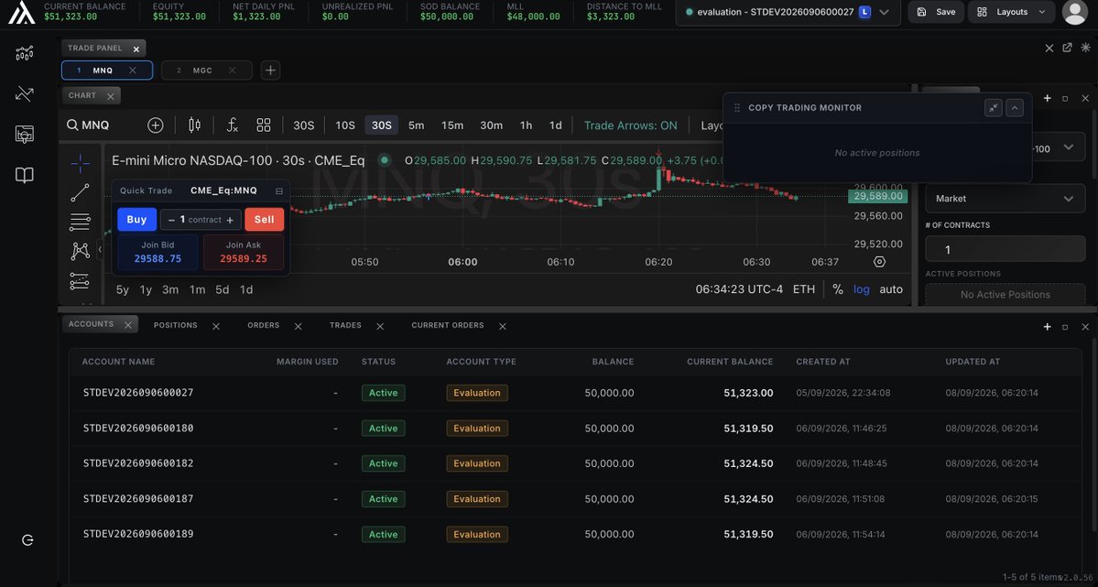Viewport: 1098px width, 587px height.
Task: Close the MGC tab
Action: point(231,70)
